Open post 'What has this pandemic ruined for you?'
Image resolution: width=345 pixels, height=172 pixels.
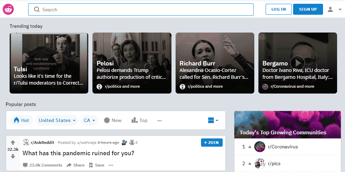point(78,153)
